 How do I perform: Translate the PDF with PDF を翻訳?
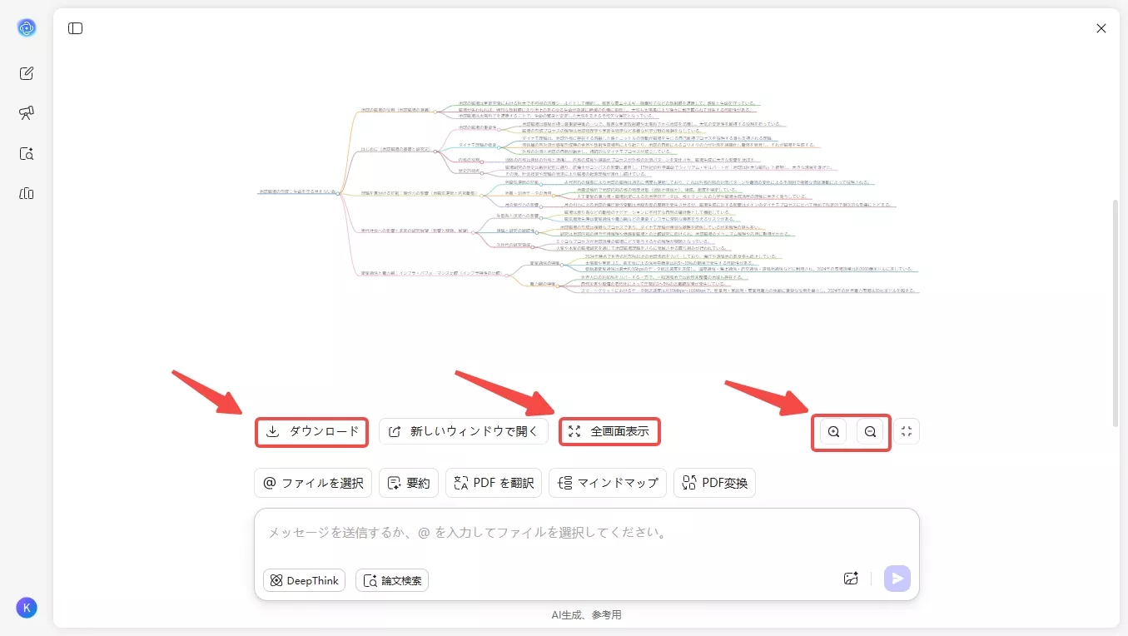tap(493, 482)
